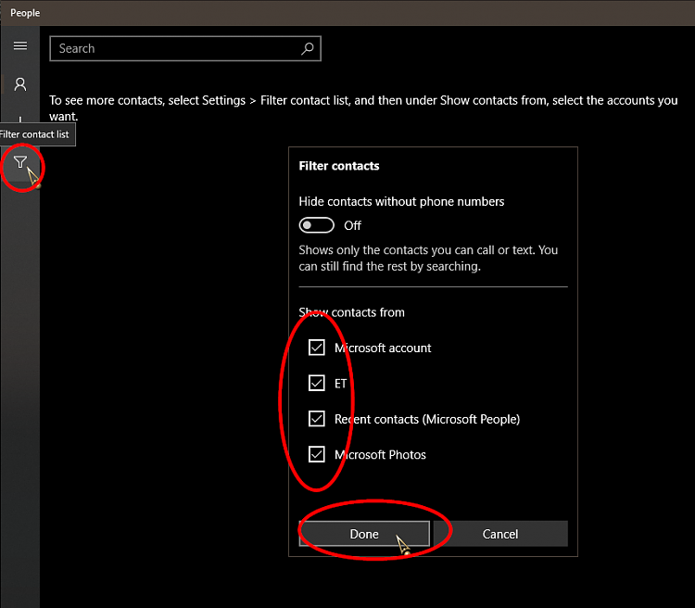The image size is (695, 608).
Task: Click inside the Search contacts field
Action: click(185, 48)
